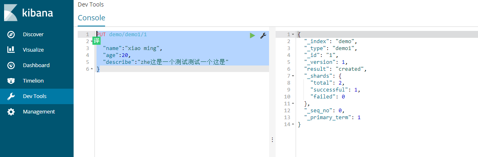Click response gutter line number 9
Image resolution: width=478 pixels, height=157 pixels.
pos(289,90)
